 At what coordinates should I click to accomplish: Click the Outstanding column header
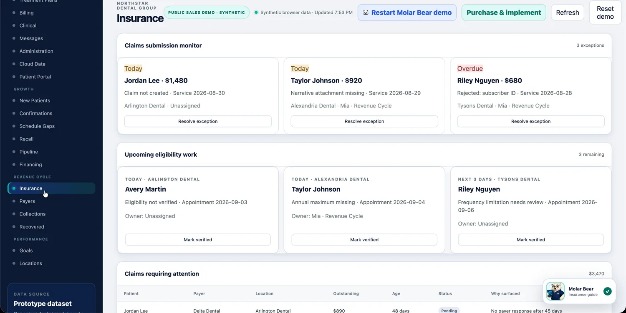click(346, 293)
